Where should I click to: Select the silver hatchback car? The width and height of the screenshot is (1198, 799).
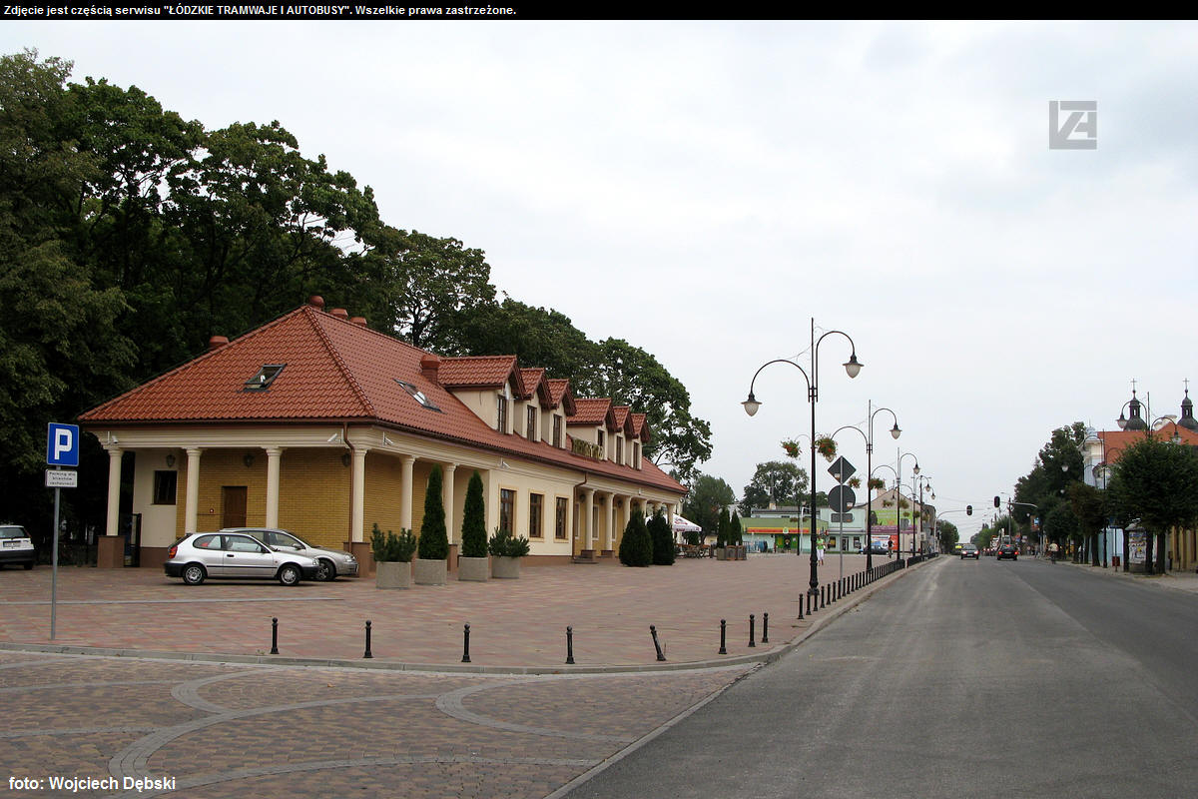241,558
